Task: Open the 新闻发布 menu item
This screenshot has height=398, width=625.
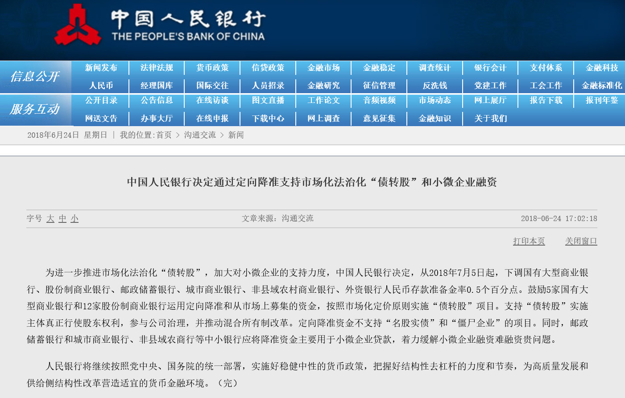Action: click(x=101, y=68)
